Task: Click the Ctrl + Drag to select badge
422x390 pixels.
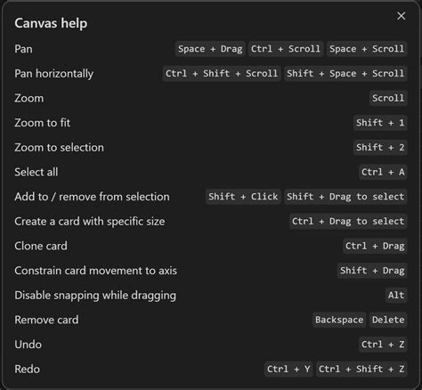Action: coord(348,222)
